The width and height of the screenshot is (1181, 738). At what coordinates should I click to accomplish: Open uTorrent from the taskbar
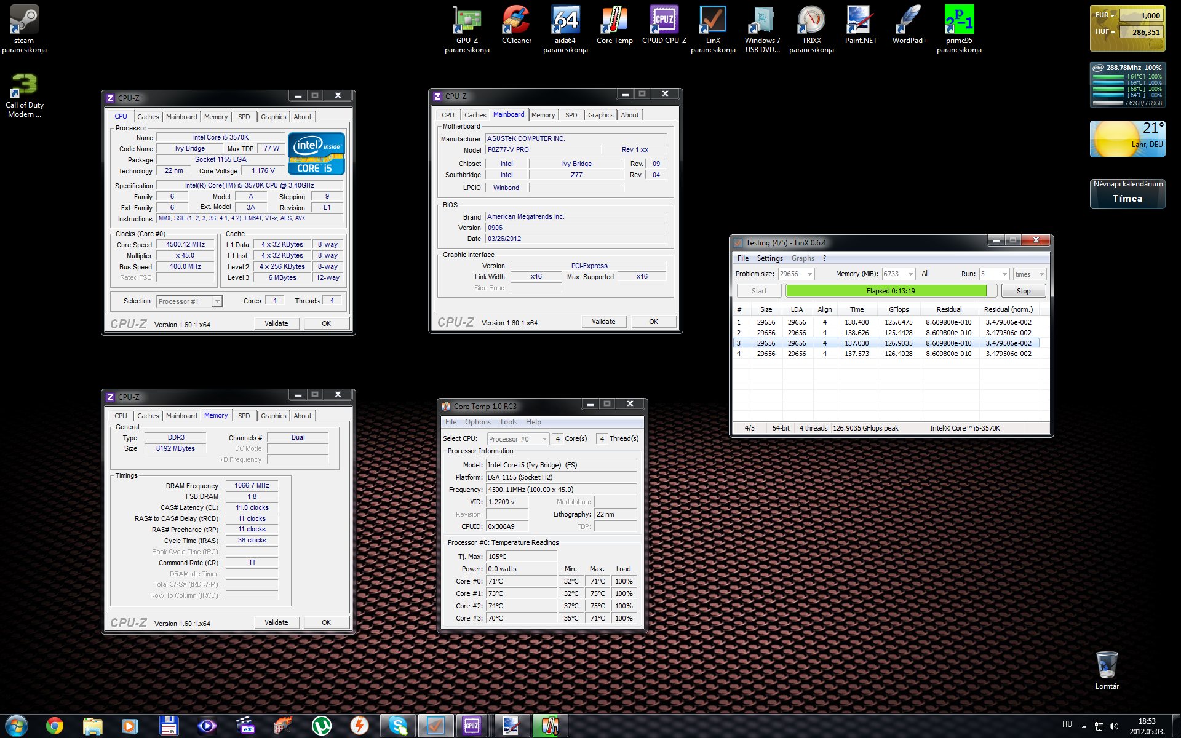[x=321, y=726]
